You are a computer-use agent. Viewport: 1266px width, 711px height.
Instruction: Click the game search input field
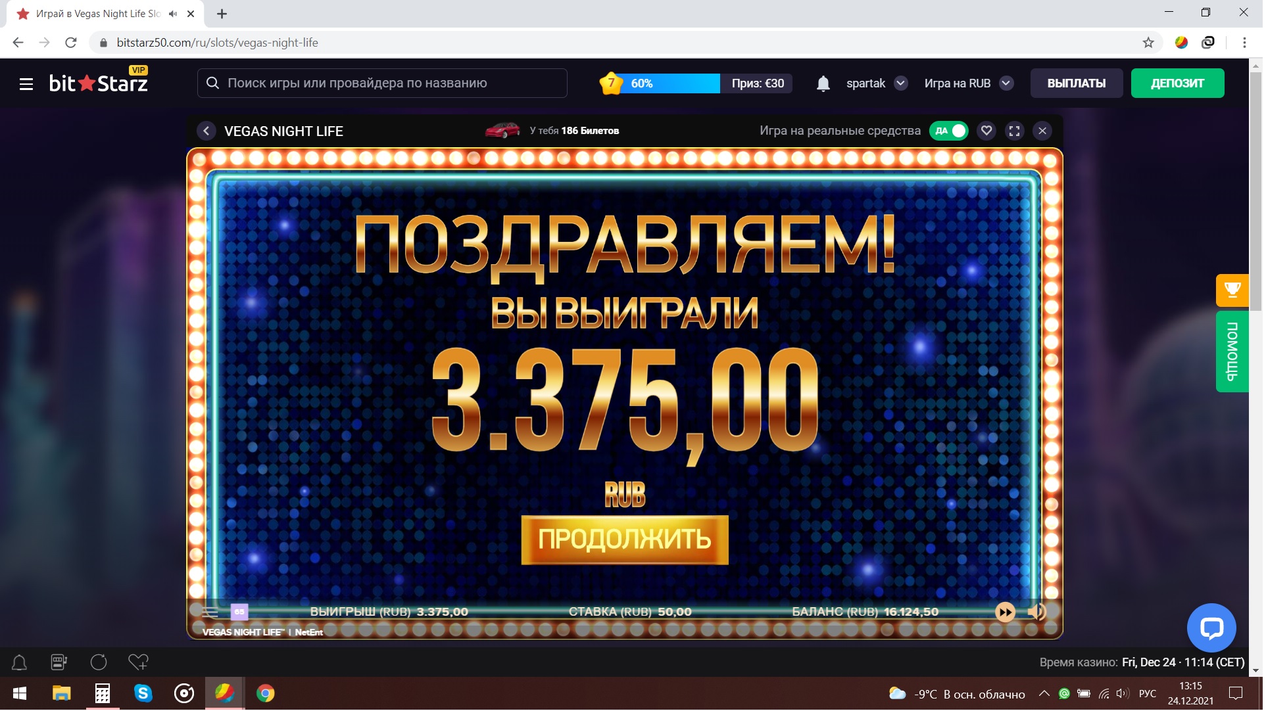(383, 83)
